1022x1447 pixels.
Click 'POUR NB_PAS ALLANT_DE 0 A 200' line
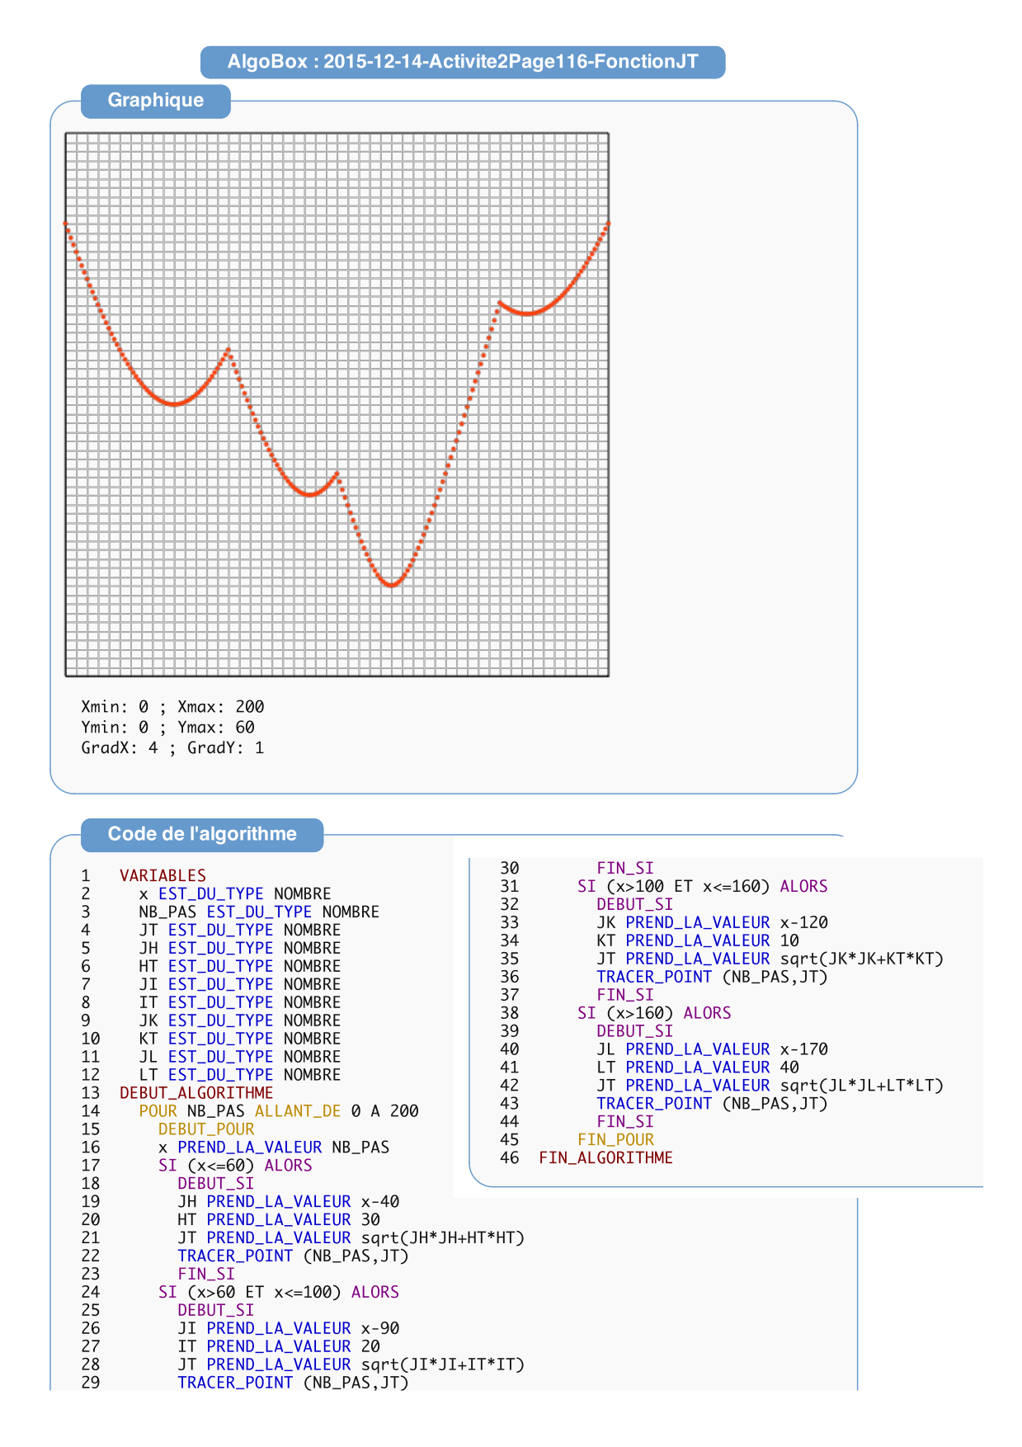(279, 1111)
